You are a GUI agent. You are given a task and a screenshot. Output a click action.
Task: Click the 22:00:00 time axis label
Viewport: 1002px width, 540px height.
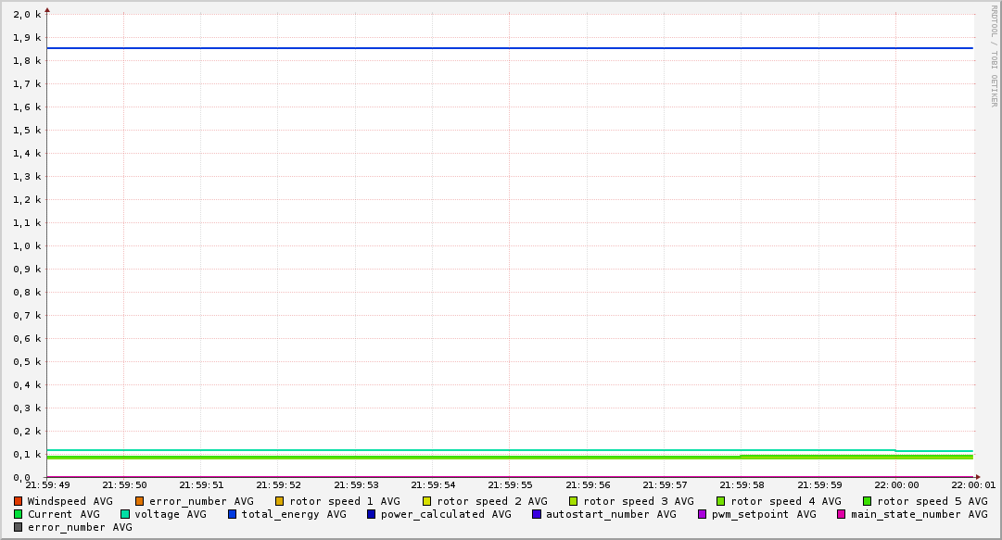[895, 484]
